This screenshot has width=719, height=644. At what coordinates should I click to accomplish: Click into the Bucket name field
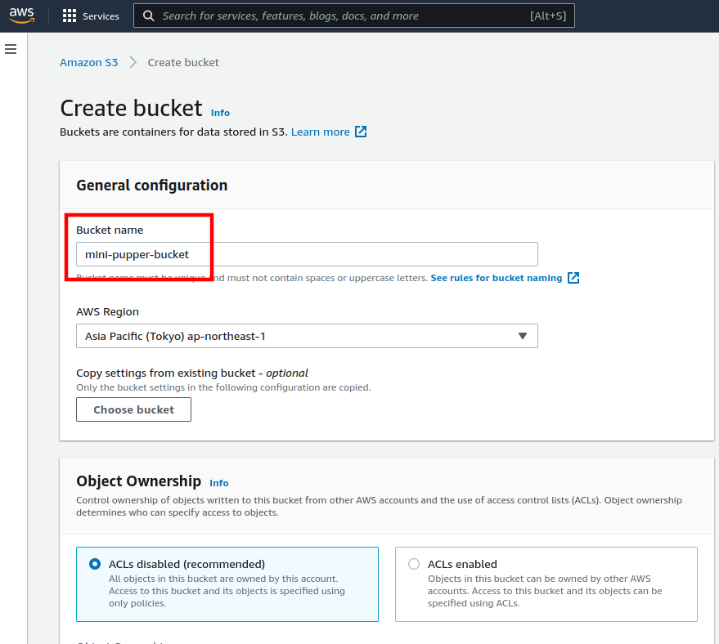coord(307,254)
